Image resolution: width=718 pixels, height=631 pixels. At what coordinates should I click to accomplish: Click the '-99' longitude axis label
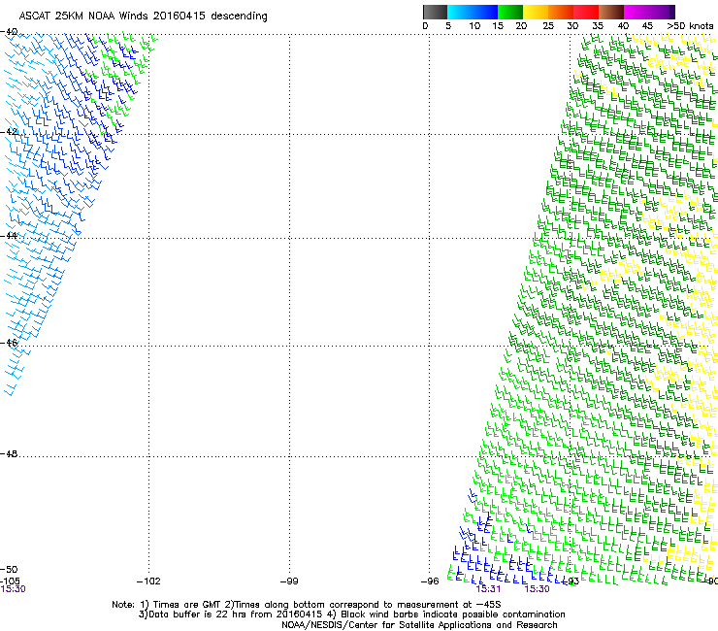point(289,581)
